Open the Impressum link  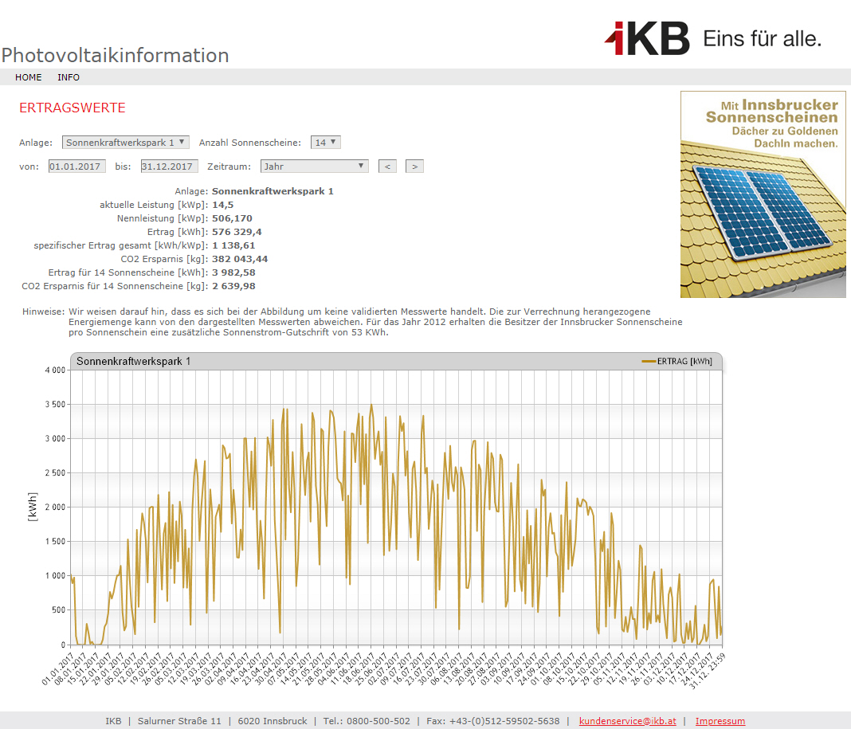[x=720, y=721]
